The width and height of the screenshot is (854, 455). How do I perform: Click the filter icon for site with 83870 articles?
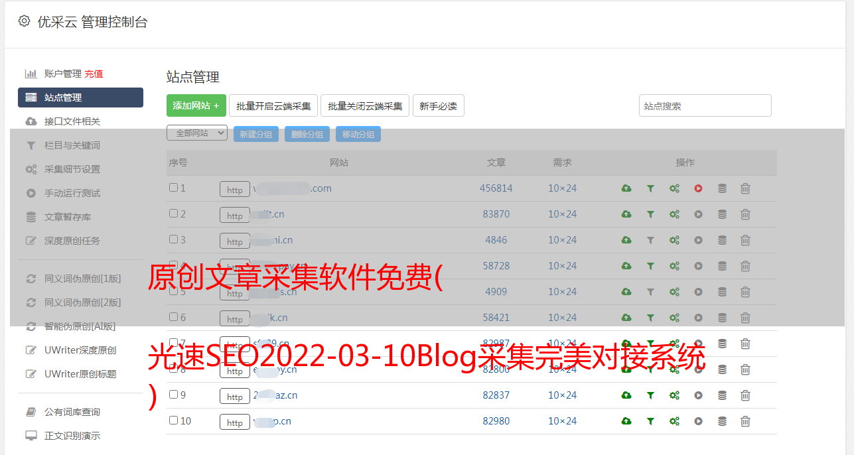(x=650, y=214)
